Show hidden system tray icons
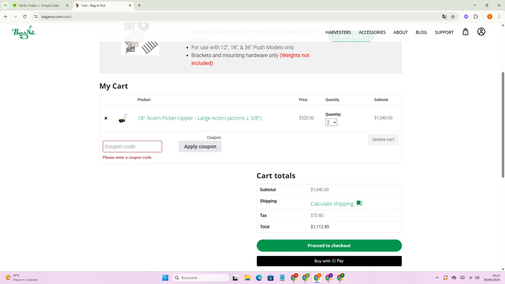505x284 pixels. click(x=437, y=278)
